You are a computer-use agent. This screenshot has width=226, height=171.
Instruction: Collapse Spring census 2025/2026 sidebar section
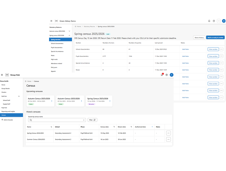(x=69, y=36)
